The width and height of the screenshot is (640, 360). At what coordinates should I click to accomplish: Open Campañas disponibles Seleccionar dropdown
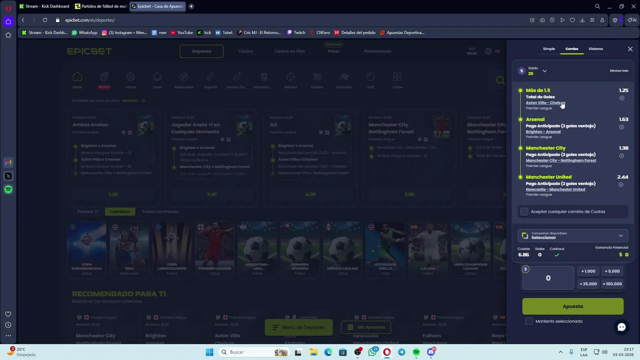[573, 235]
